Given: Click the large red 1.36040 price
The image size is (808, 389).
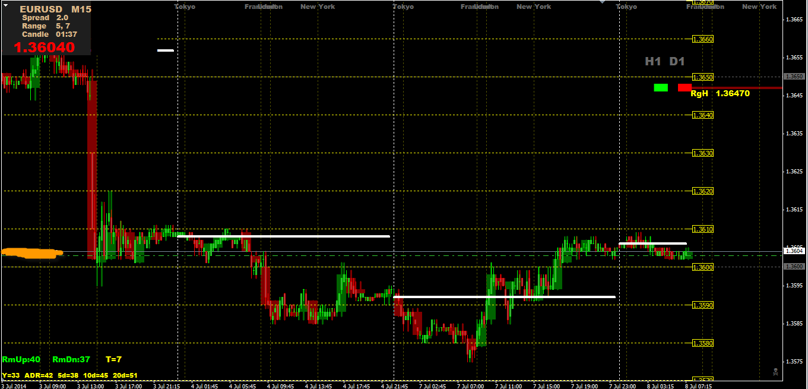Looking at the screenshot, I should coord(44,47).
